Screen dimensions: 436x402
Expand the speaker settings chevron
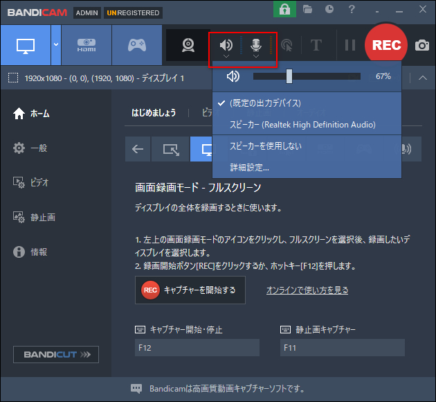click(x=226, y=56)
